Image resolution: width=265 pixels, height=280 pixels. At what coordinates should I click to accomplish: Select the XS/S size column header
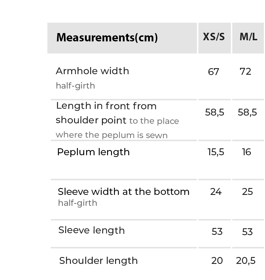click(x=214, y=37)
